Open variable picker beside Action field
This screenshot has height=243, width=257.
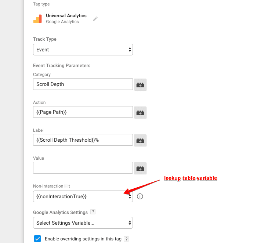tap(140, 112)
